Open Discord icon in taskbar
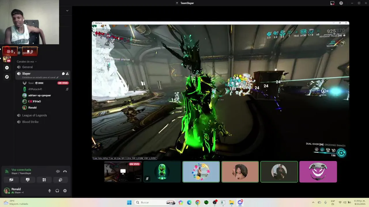The height and width of the screenshot is (207, 369). pos(240,202)
